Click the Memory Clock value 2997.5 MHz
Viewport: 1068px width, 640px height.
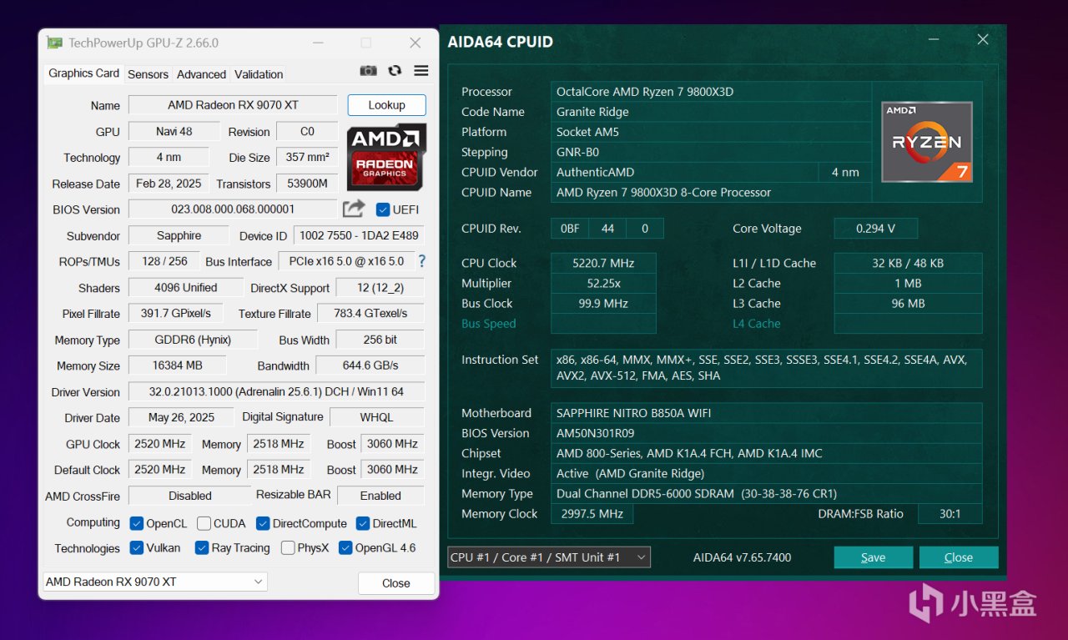(592, 514)
